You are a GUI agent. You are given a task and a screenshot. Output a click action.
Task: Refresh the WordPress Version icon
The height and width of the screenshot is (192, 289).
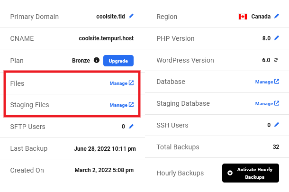click(276, 60)
